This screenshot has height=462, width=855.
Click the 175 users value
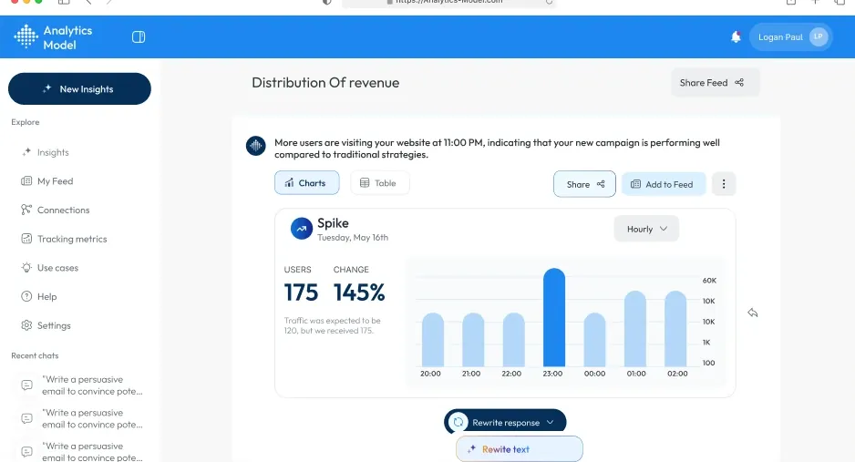pyautogui.click(x=301, y=293)
